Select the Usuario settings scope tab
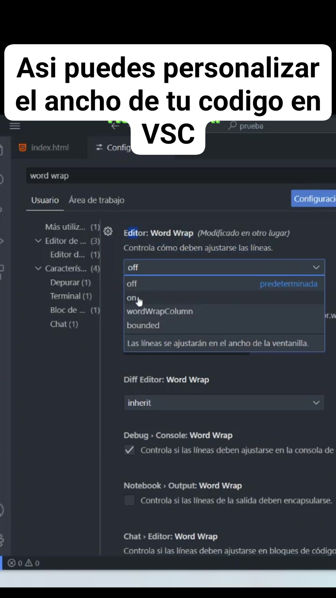336x598 pixels. [x=45, y=200]
